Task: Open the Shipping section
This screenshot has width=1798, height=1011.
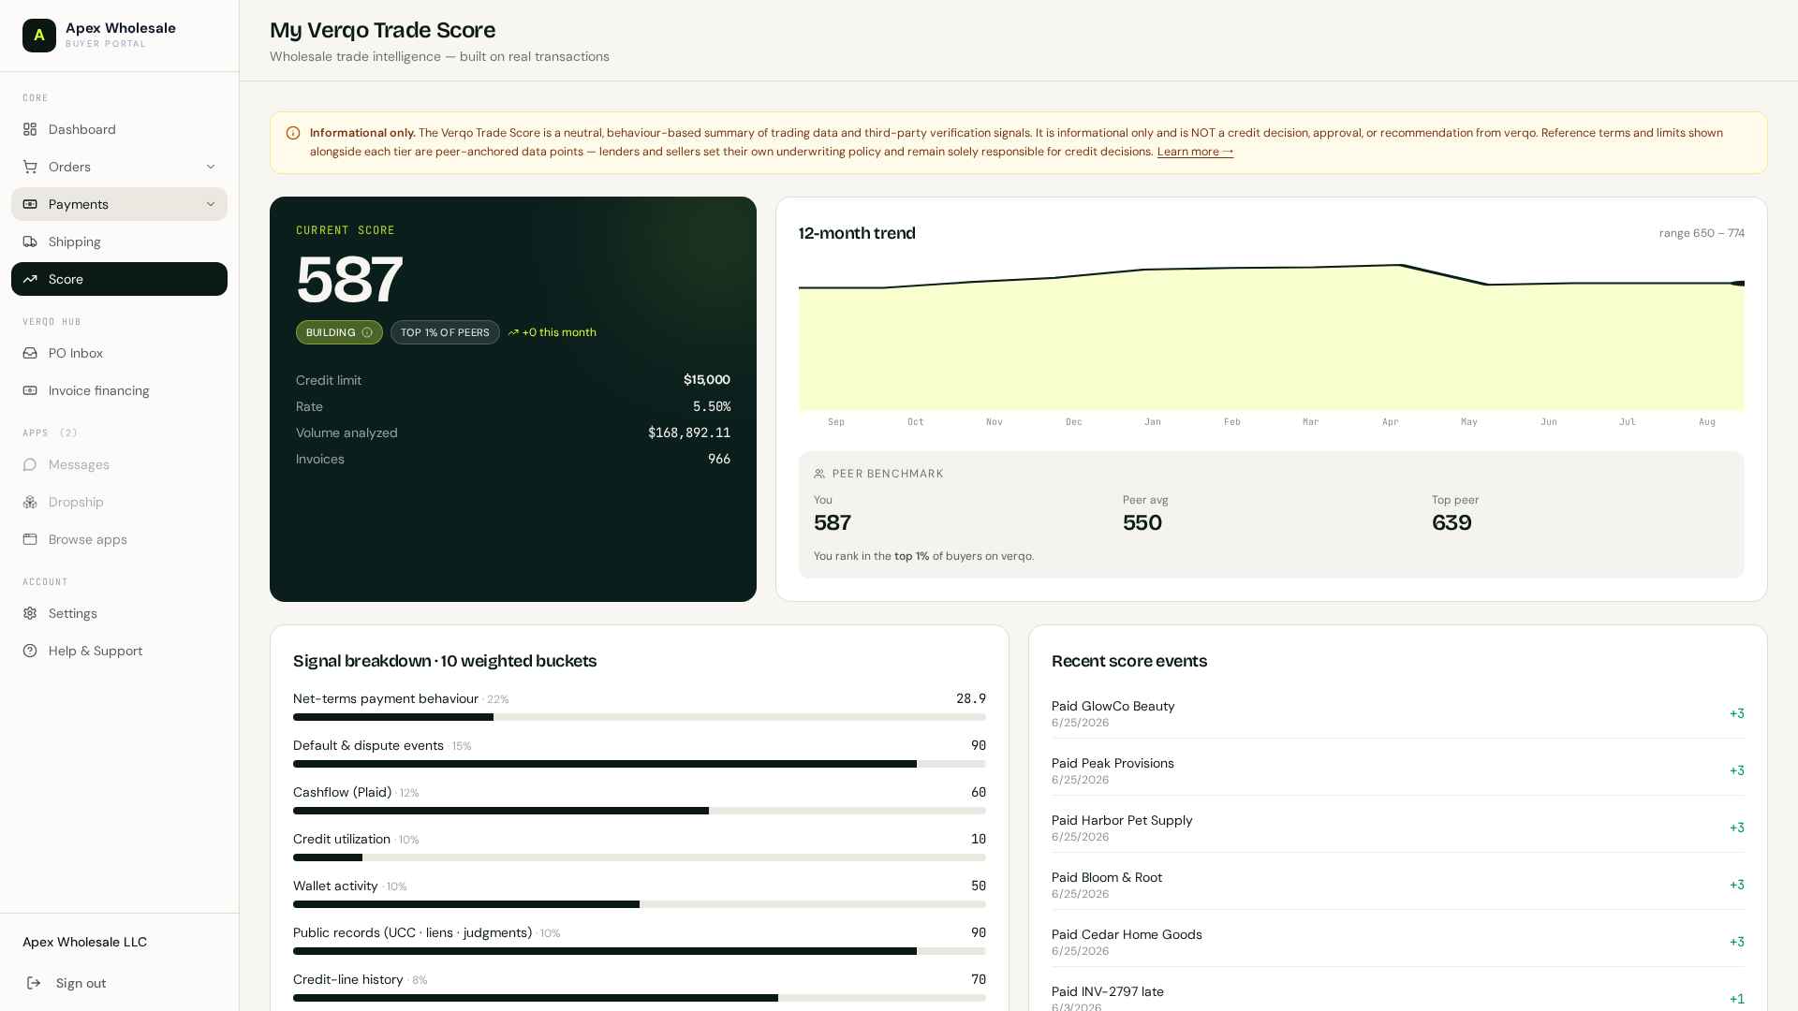Action: click(x=119, y=242)
